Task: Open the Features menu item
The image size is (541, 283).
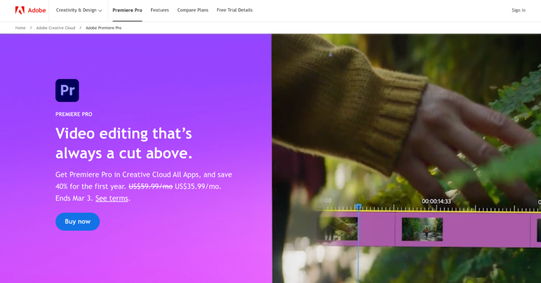Action: [160, 11]
